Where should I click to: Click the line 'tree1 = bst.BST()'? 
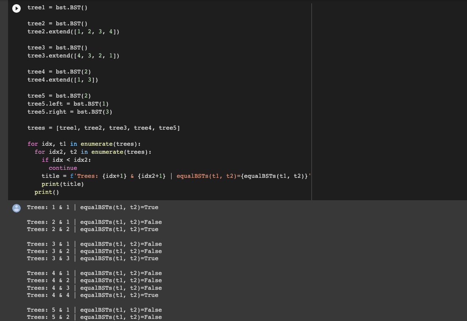coord(57,8)
